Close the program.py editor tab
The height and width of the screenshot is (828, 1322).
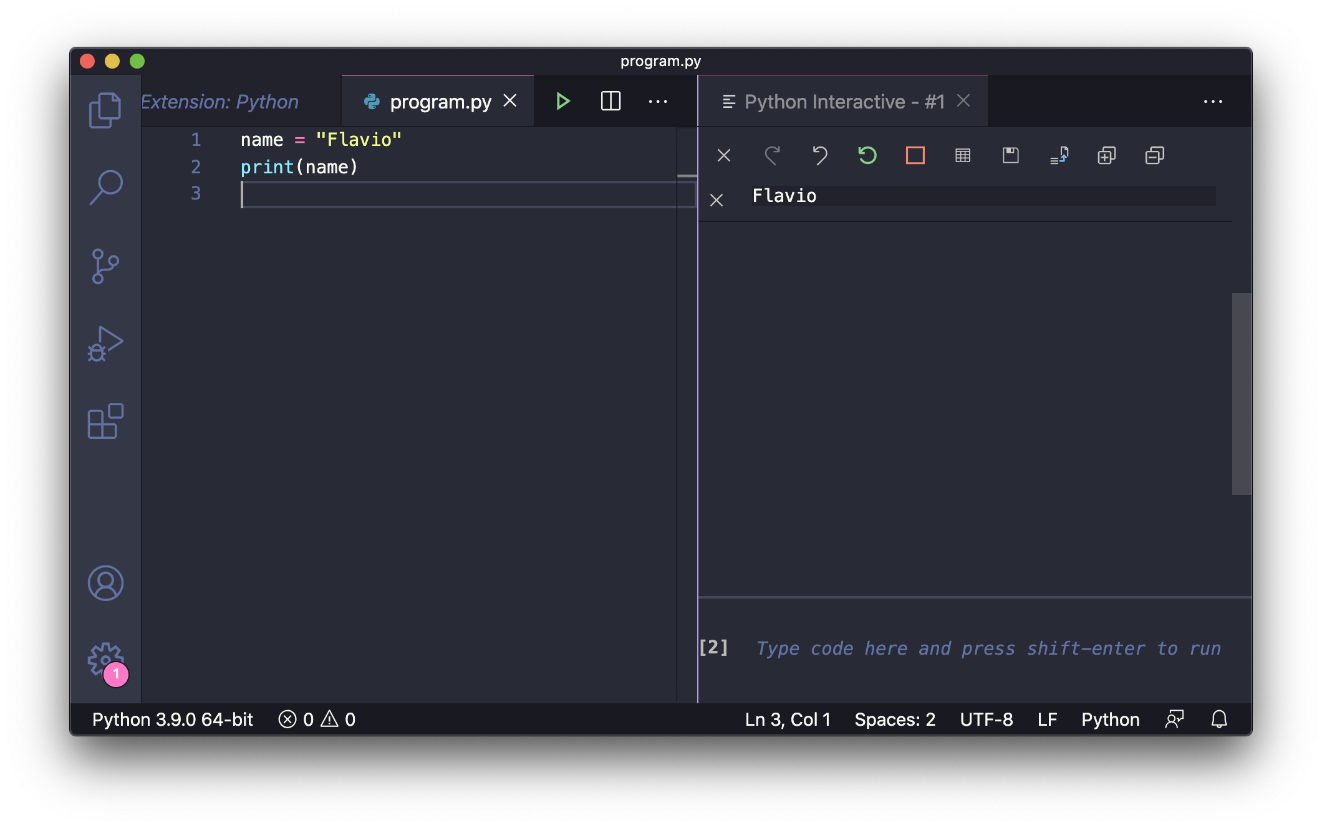[x=509, y=100]
